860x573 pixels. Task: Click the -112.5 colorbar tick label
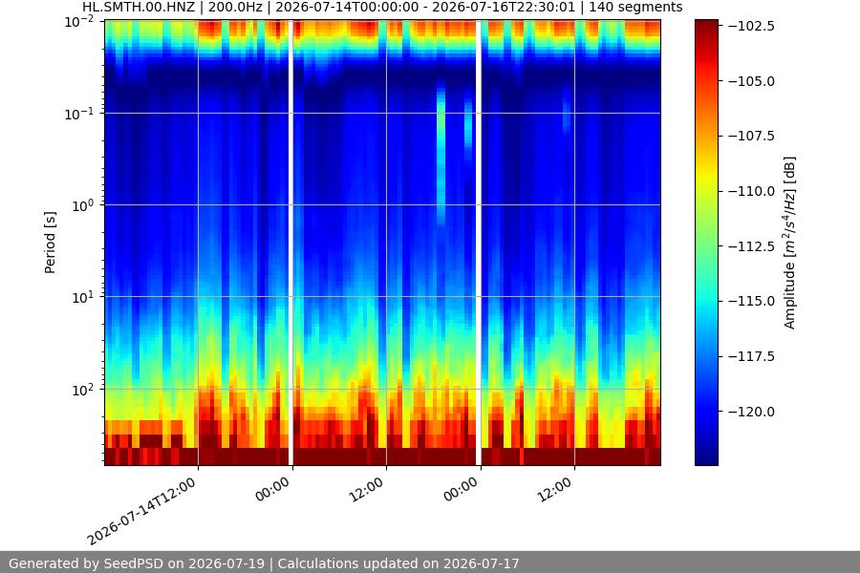coord(751,246)
